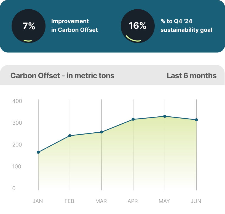
Task: Click the 7% circular progress gauge
Action: point(29,26)
